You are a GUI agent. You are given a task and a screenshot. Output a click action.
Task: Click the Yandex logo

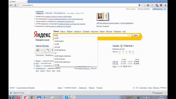[x=42, y=34]
